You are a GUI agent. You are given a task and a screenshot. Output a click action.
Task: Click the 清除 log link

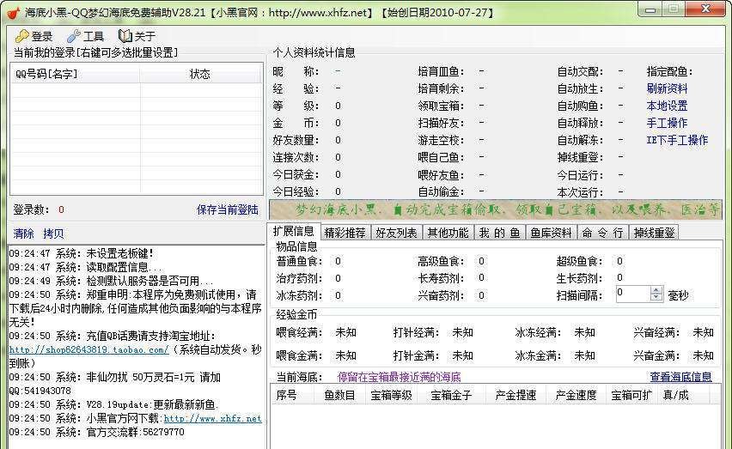click(23, 234)
